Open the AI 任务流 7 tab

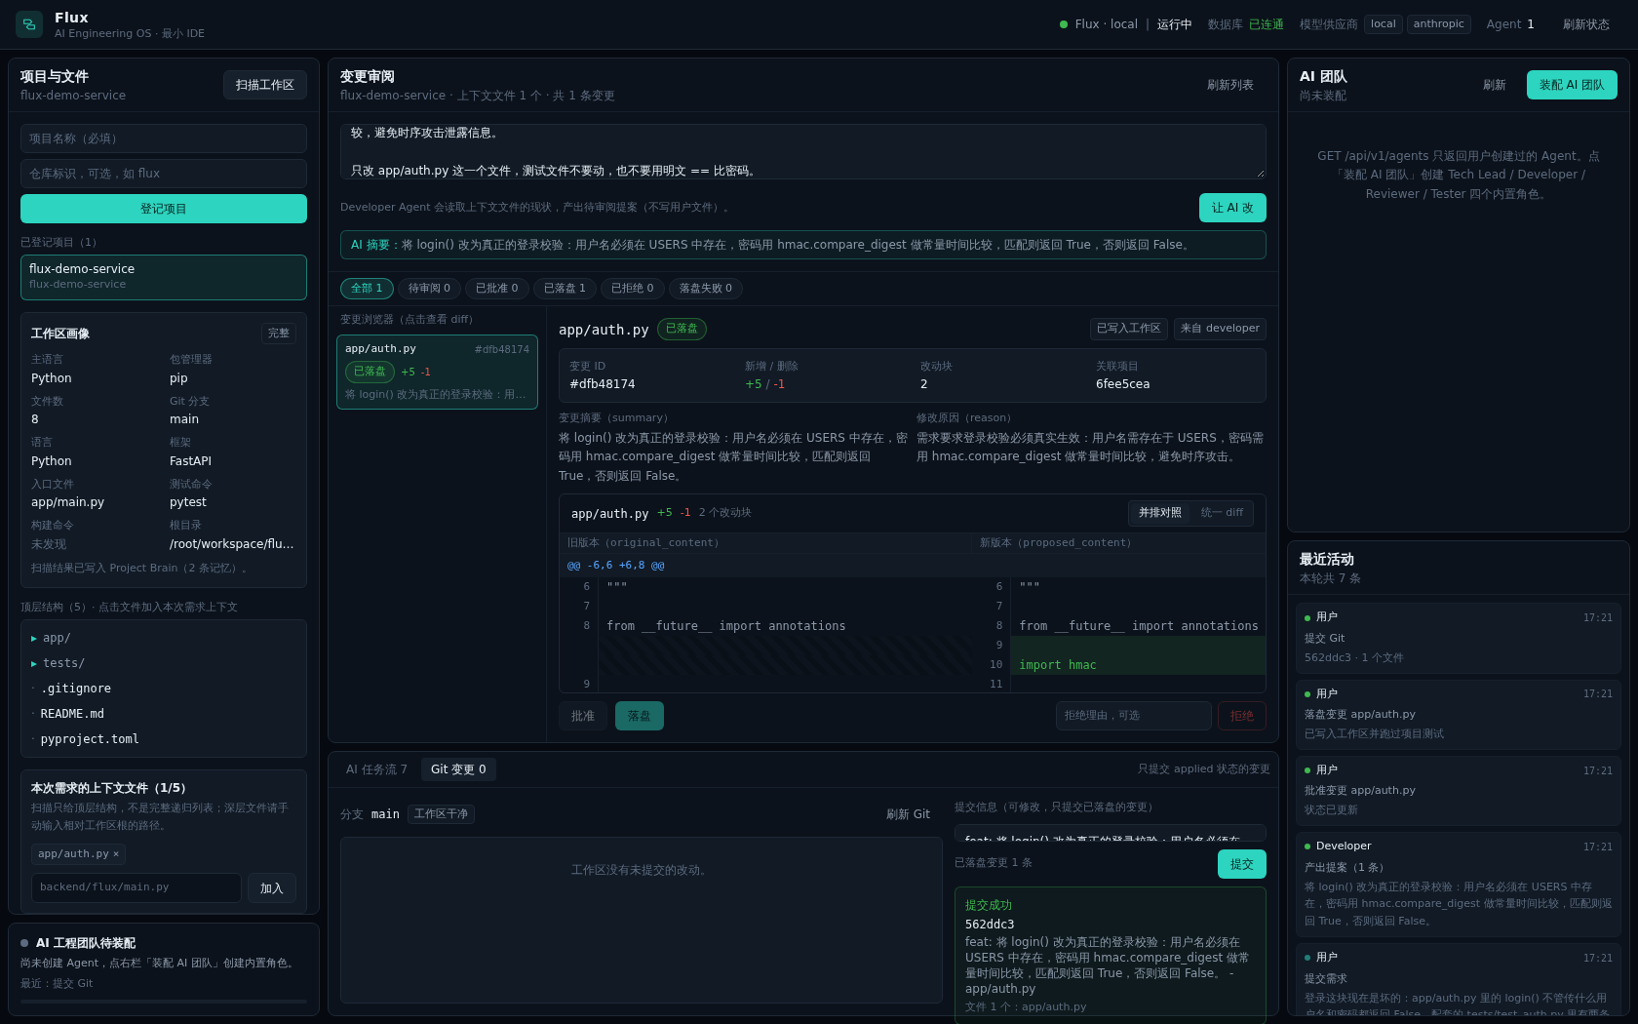tap(376, 769)
